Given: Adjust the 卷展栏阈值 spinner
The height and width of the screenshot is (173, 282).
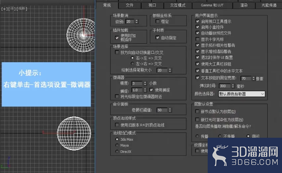Looking at the screenshot, I should click(x=170, y=110).
